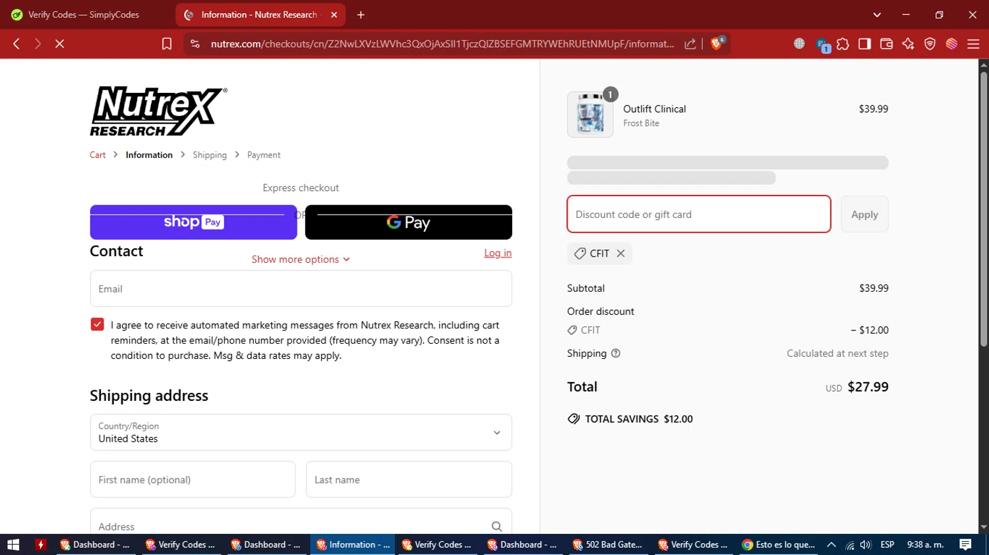Bookmark this page using the bookmark icon
989x555 pixels.
point(167,43)
